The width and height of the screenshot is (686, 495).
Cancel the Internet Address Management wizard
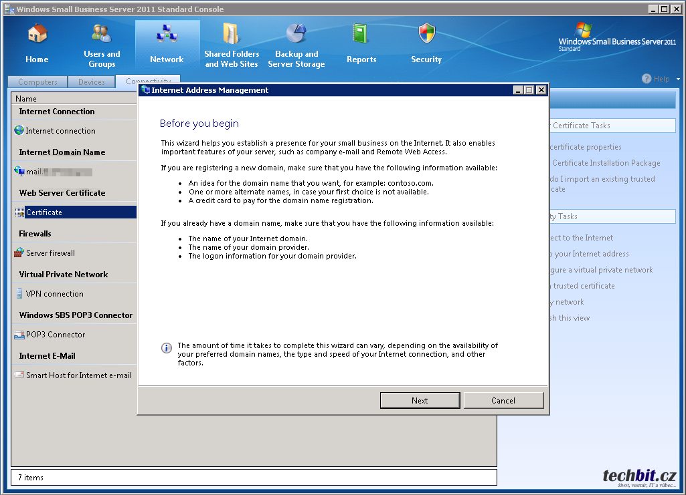(x=503, y=401)
